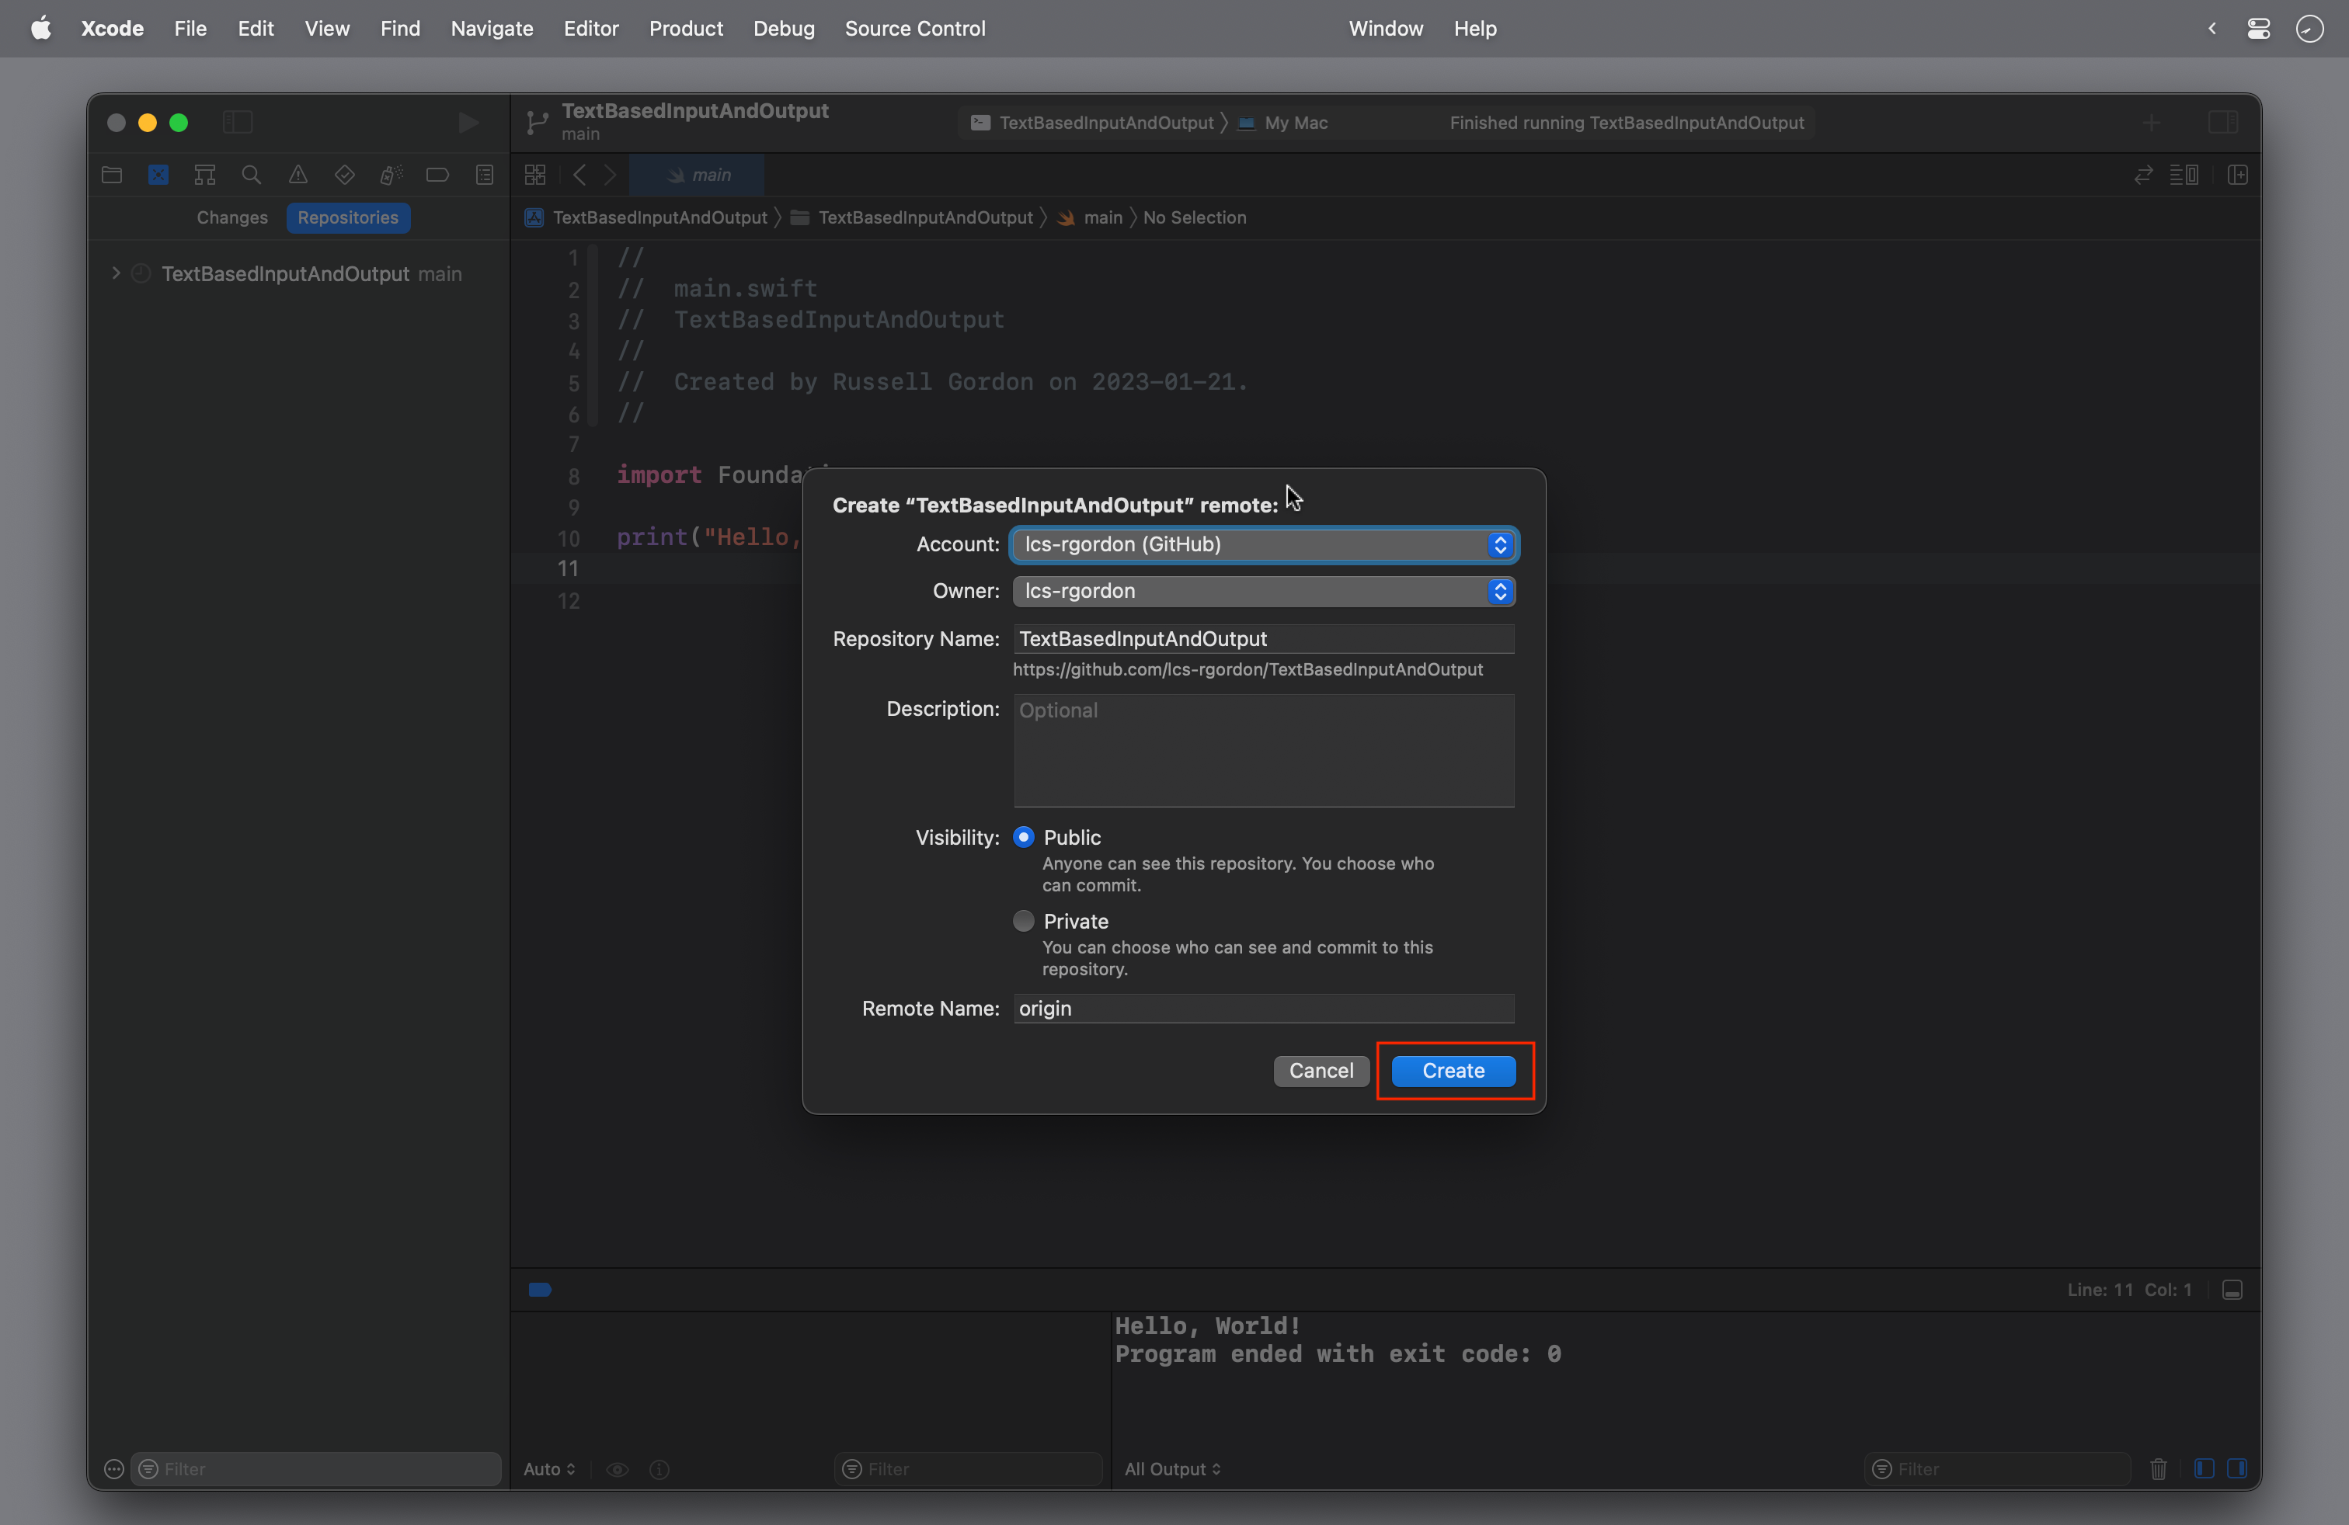Click the TextBasedInputAndOutput project breadcrumb
Viewport: 2349px width, 1525px height.
646,217
